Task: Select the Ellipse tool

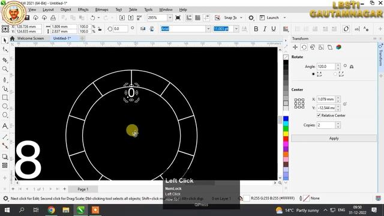Action: coord(5,106)
